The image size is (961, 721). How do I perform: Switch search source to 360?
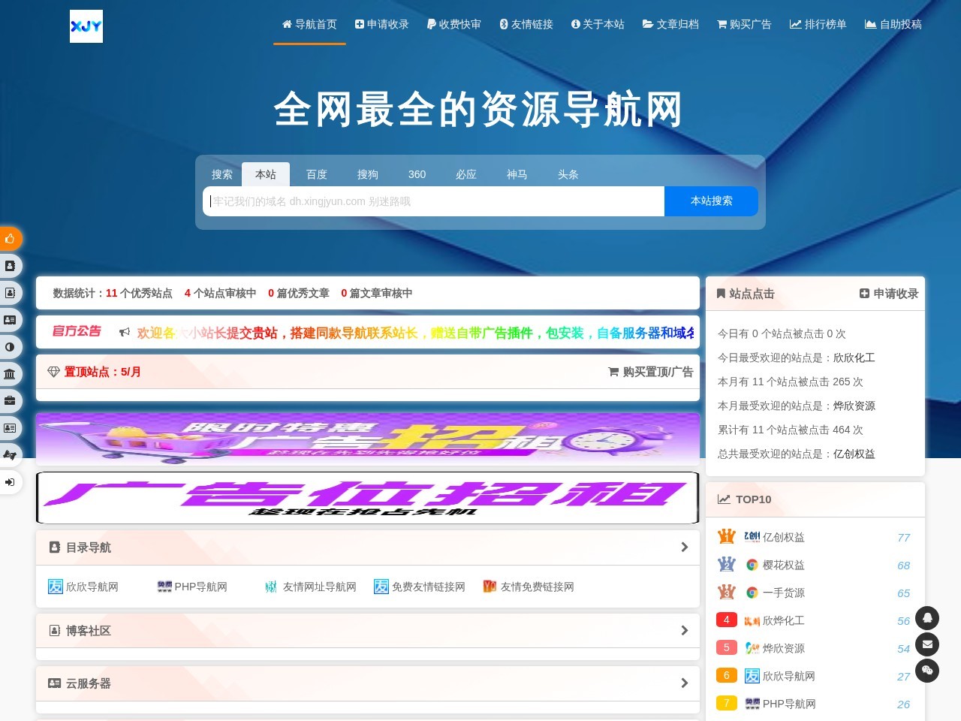[x=417, y=174]
